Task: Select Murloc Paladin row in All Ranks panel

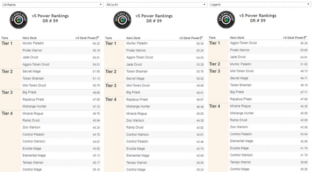Action: point(61,43)
